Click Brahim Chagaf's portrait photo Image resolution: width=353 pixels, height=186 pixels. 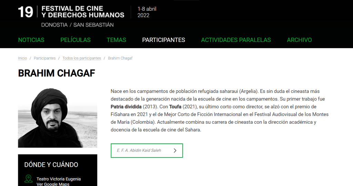[x=58, y=118]
